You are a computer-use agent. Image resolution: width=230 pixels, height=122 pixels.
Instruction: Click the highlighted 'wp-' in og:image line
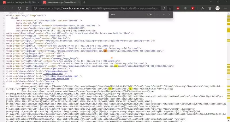(x=105, y=51)
